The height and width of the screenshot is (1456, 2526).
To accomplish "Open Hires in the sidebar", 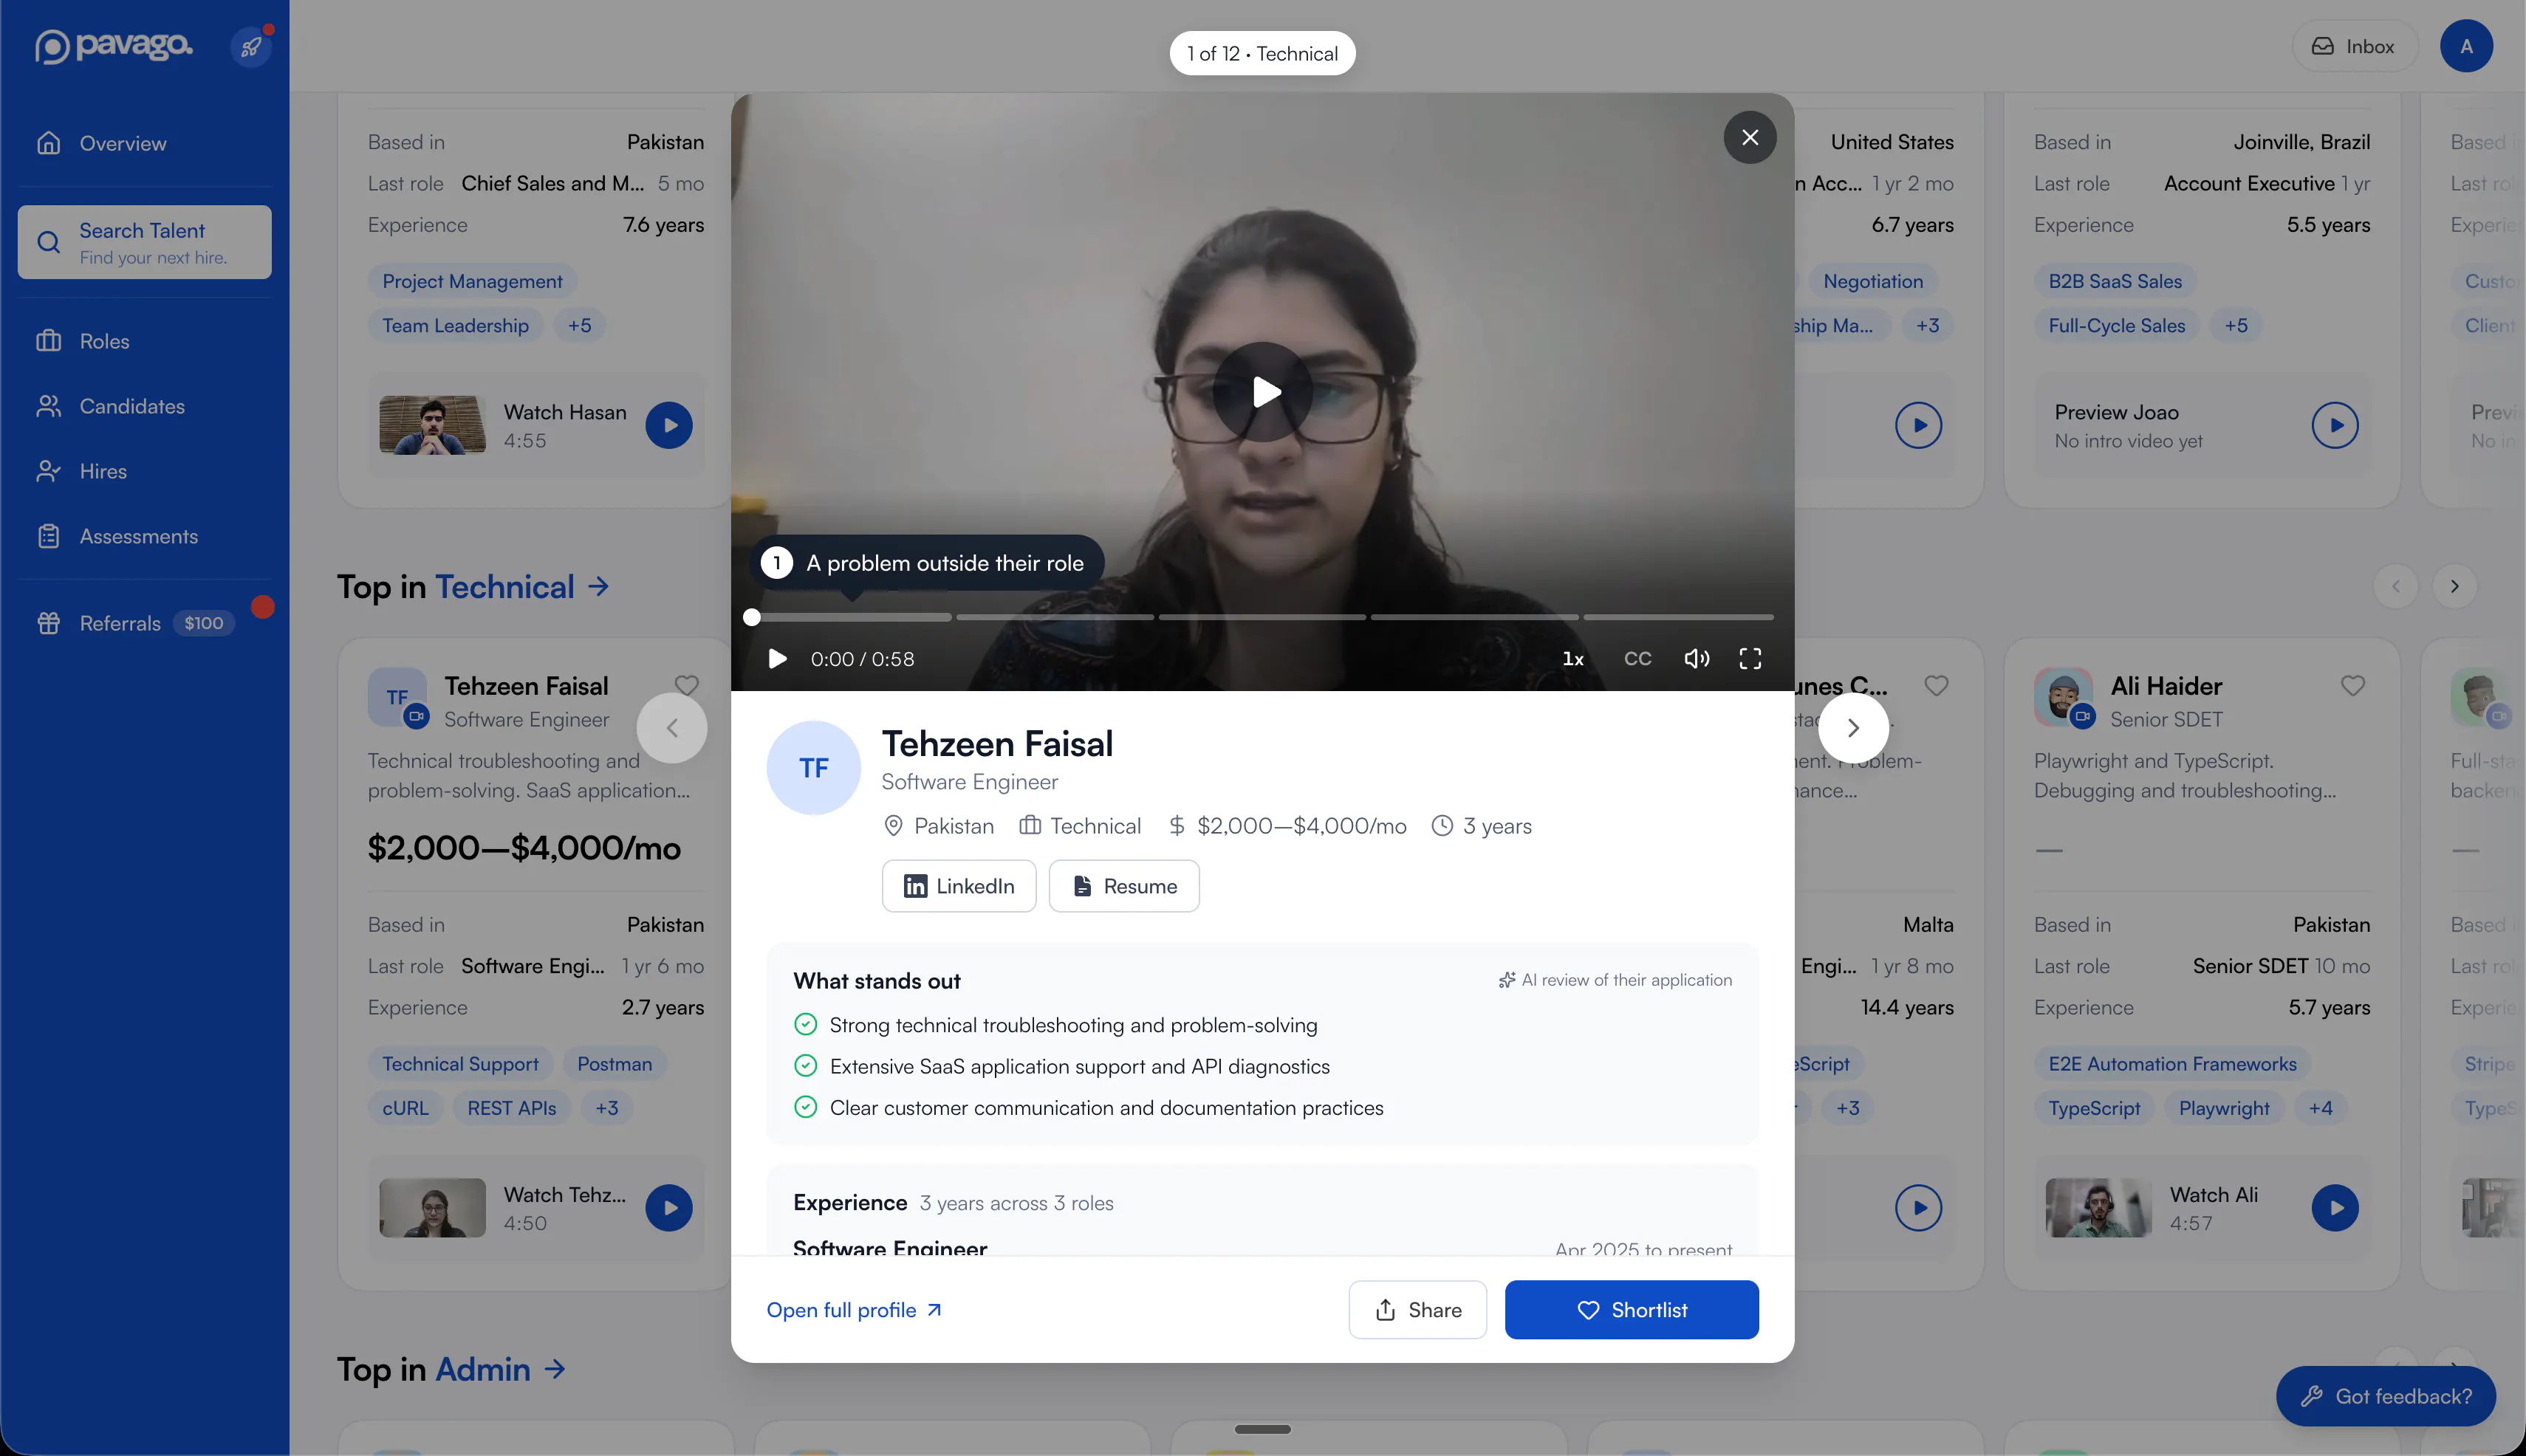I will coord(145,471).
